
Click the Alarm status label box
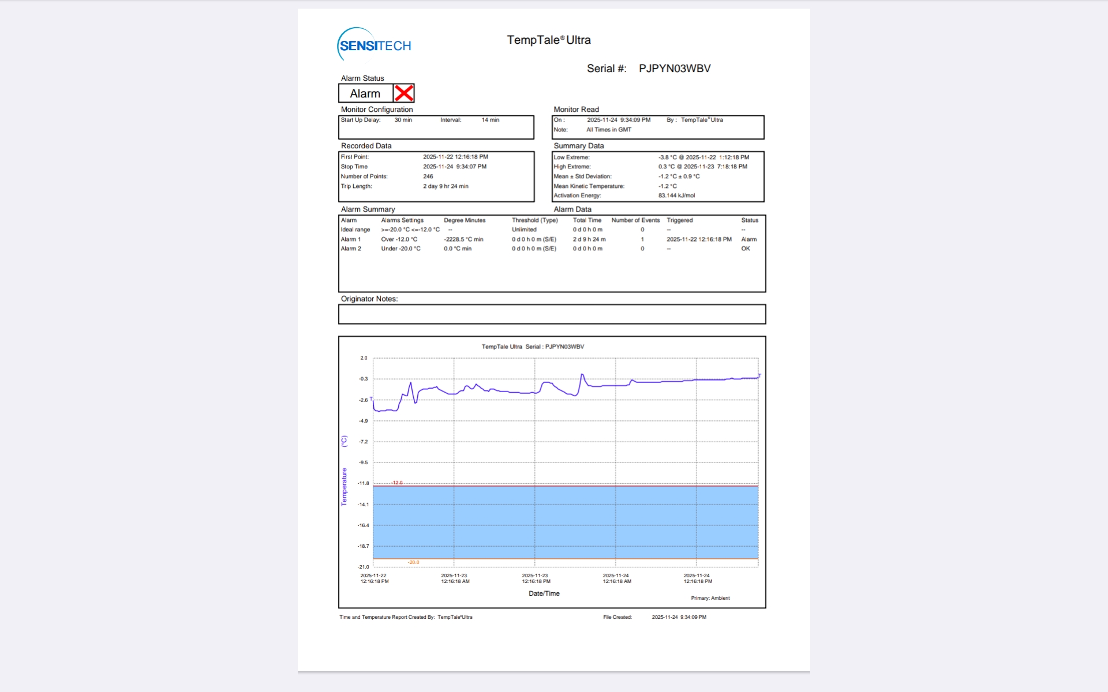point(365,93)
